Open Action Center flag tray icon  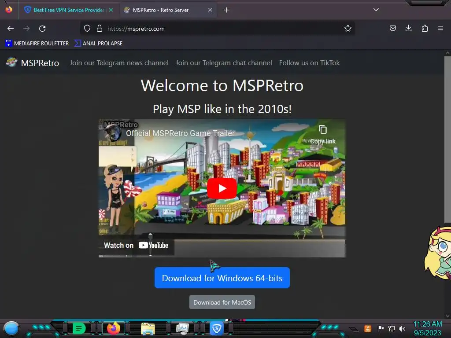(381, 328)
